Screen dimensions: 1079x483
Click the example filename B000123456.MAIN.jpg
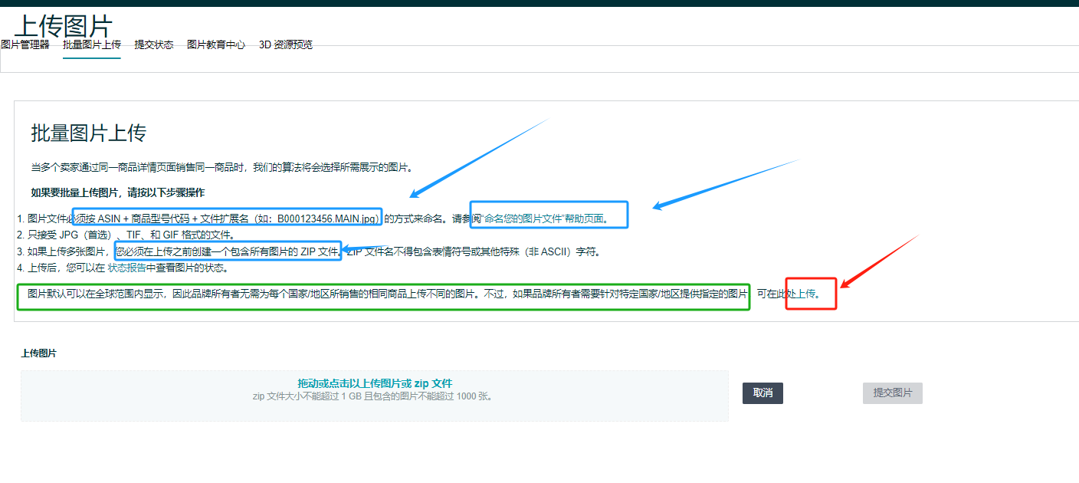coord(328,219)
